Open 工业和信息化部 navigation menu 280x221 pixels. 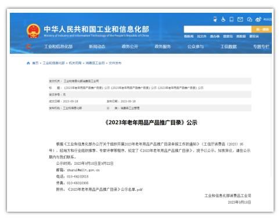click(x=58, y=46)
